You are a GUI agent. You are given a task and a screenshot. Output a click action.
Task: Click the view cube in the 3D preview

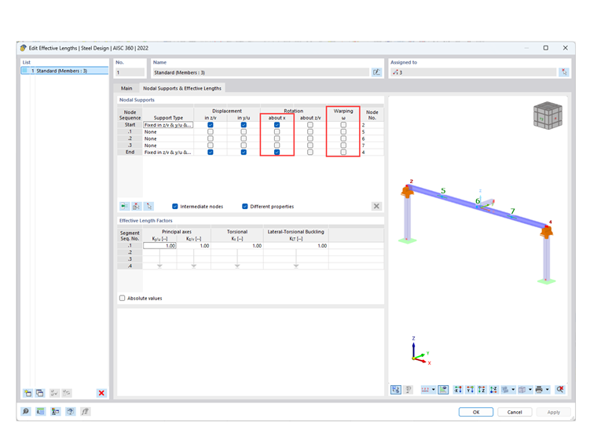[x=548, y=116]
